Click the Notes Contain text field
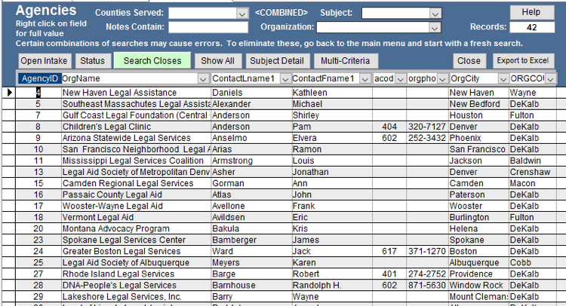 (208, 28)
